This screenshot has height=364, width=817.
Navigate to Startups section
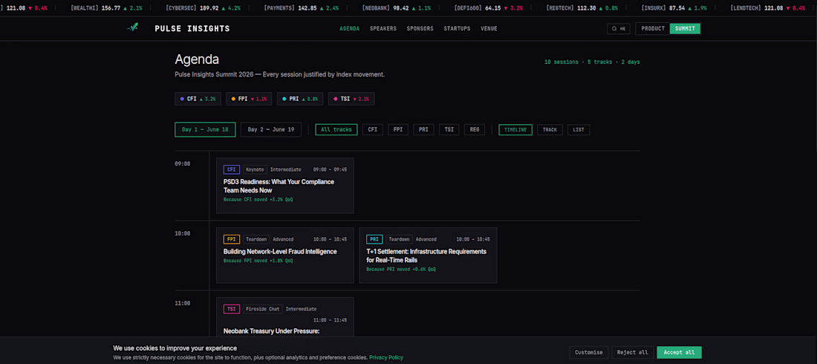pyautogui.click(x=457, y=29)
